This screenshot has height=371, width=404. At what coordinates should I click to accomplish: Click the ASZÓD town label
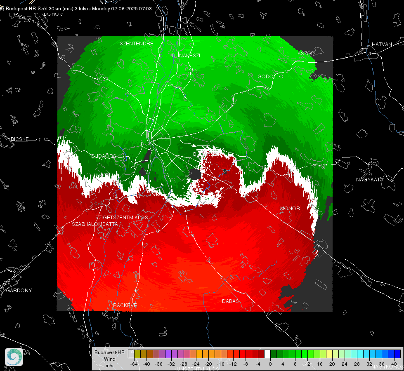(x=306, y=53)
